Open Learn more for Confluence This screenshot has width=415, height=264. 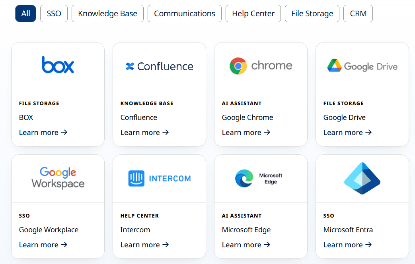pyautogui.click(x=144, y=132)
